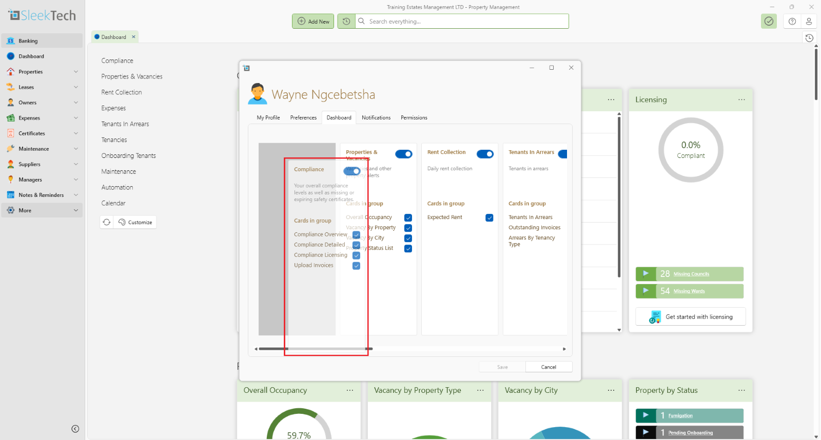
Task: Open the help question mark icon
Action: point(792,21)
